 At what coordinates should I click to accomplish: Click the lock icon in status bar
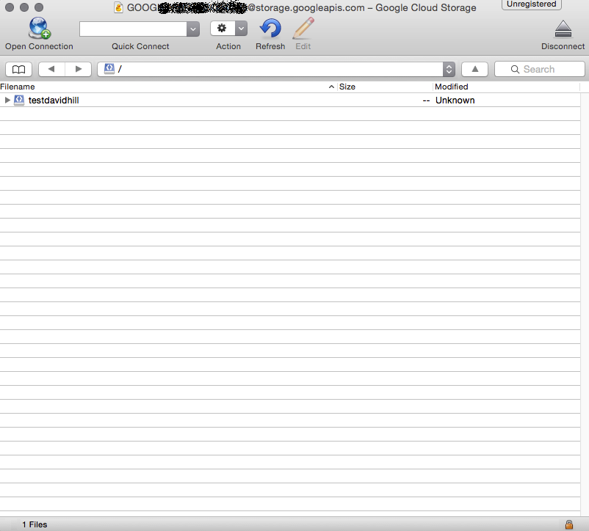coord(569,524)
